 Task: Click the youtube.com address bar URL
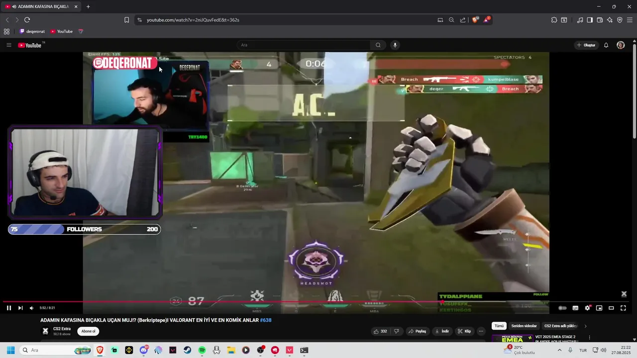click(x=193, y=20)
